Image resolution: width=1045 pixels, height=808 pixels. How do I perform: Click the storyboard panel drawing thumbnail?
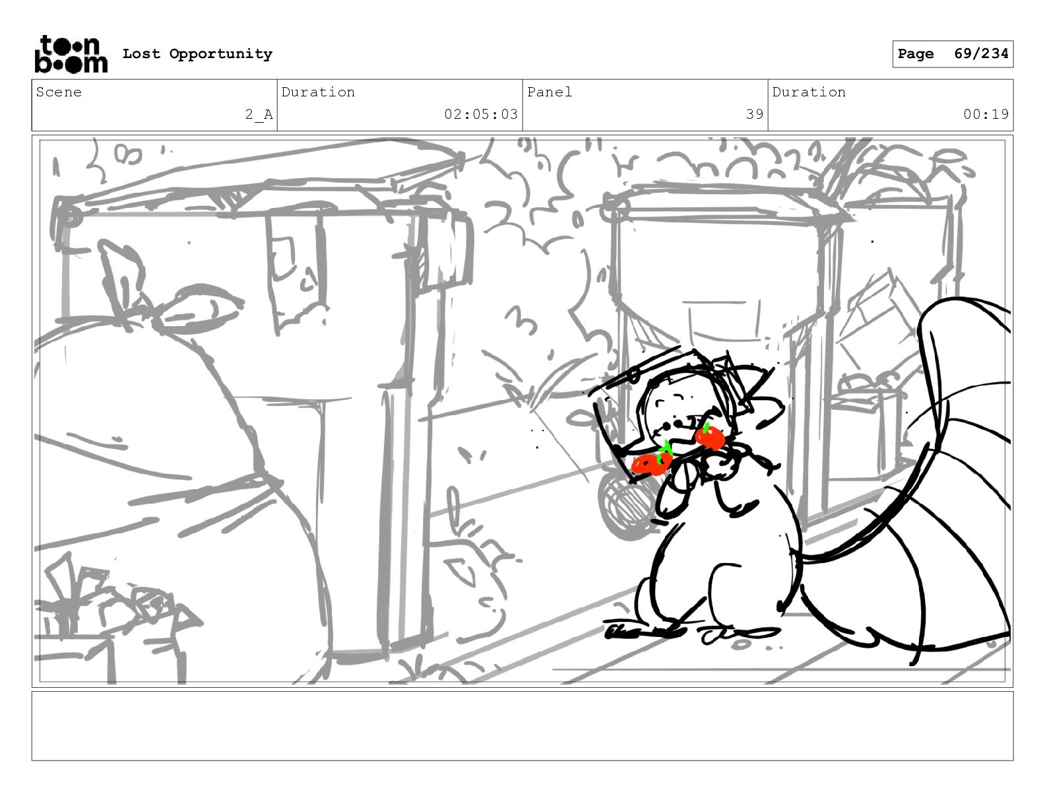(522, 411)
